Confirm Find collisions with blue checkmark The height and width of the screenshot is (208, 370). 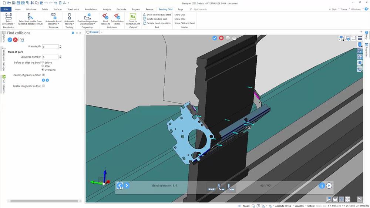pyautogui.click(x=10, y=40)
